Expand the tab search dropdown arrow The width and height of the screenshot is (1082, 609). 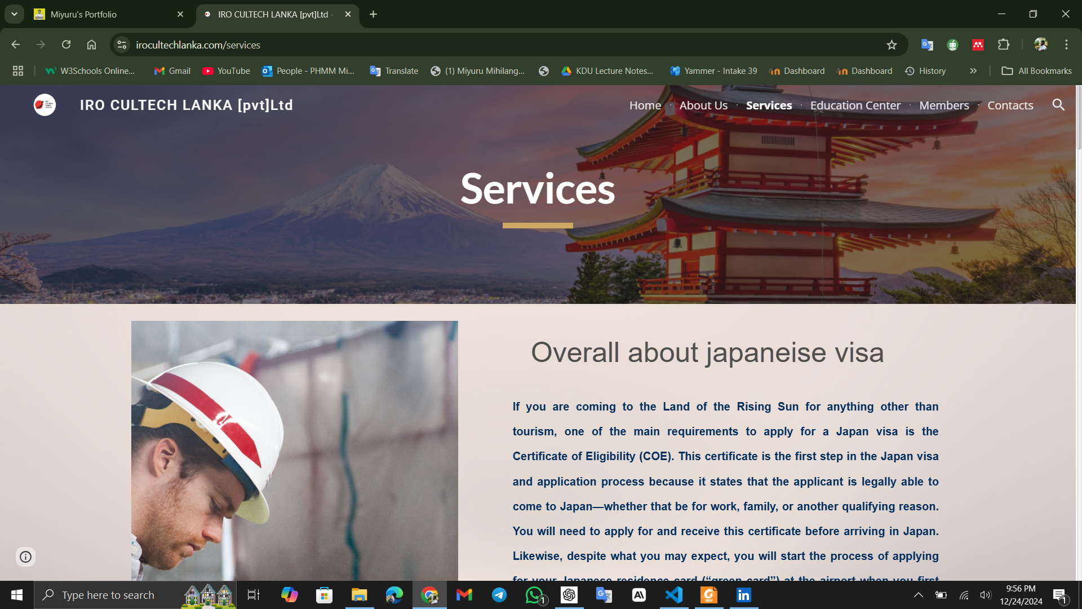point(14,14)
